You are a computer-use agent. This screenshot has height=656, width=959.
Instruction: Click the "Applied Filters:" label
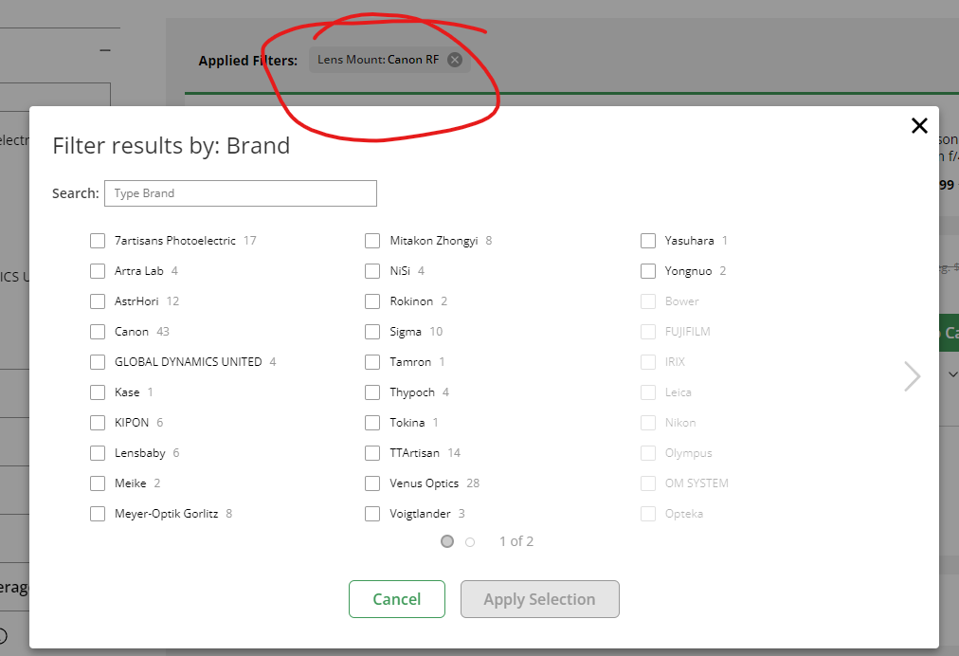[x=247, y=61]
